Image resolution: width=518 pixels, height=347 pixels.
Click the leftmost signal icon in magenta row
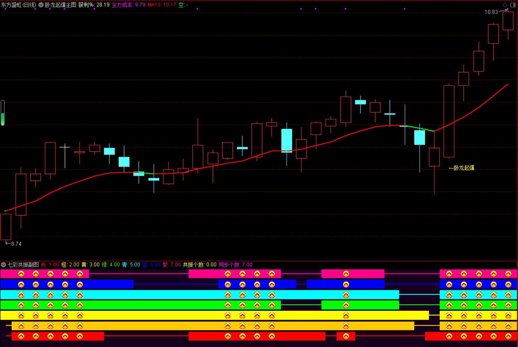click(x=21, y=274)
